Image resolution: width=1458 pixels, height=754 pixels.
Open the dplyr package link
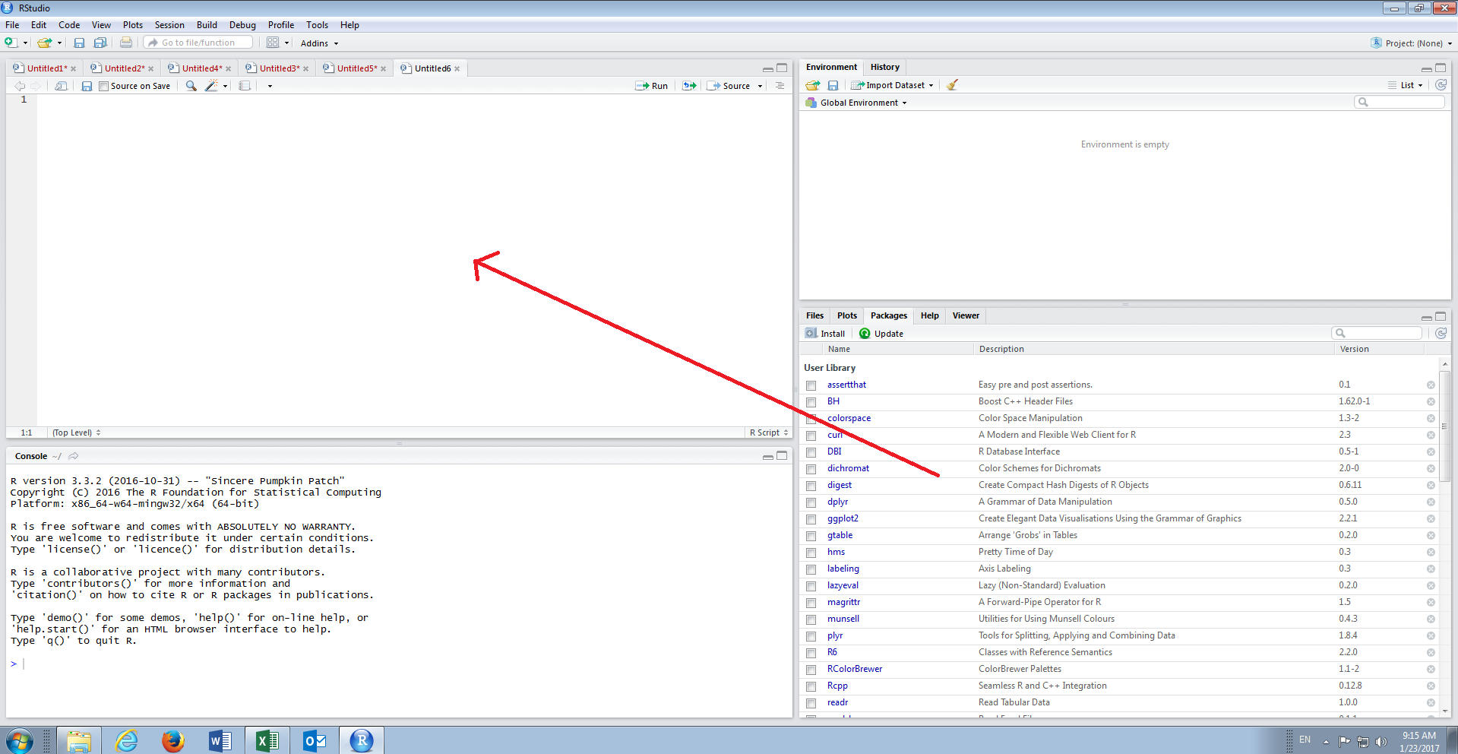tap(837, 502)
